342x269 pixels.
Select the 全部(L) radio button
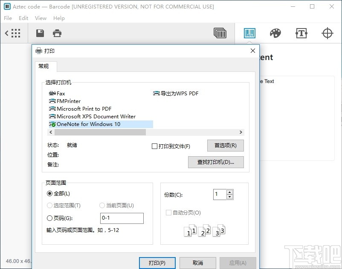point(49,194)
